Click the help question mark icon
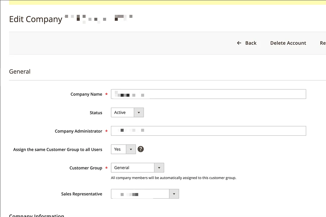Screen dimensions: 326x217 (x=141, y=149)
